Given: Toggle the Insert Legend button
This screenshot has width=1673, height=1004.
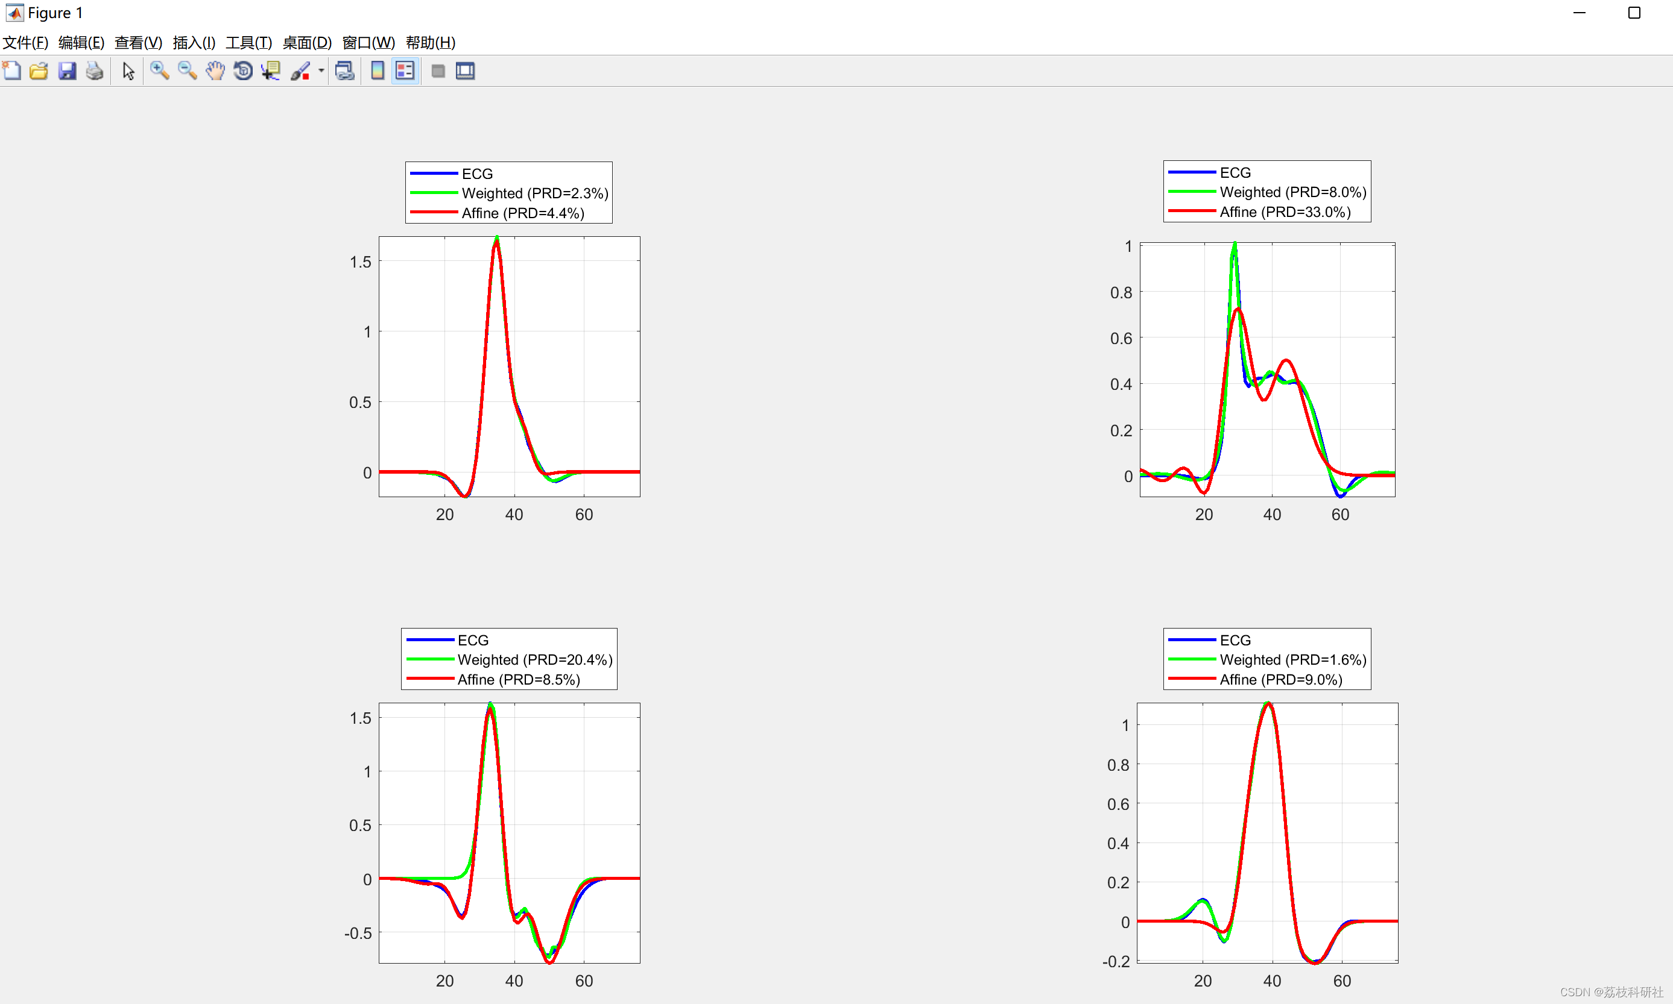Looking at the screenshot, I should point(405,71).
